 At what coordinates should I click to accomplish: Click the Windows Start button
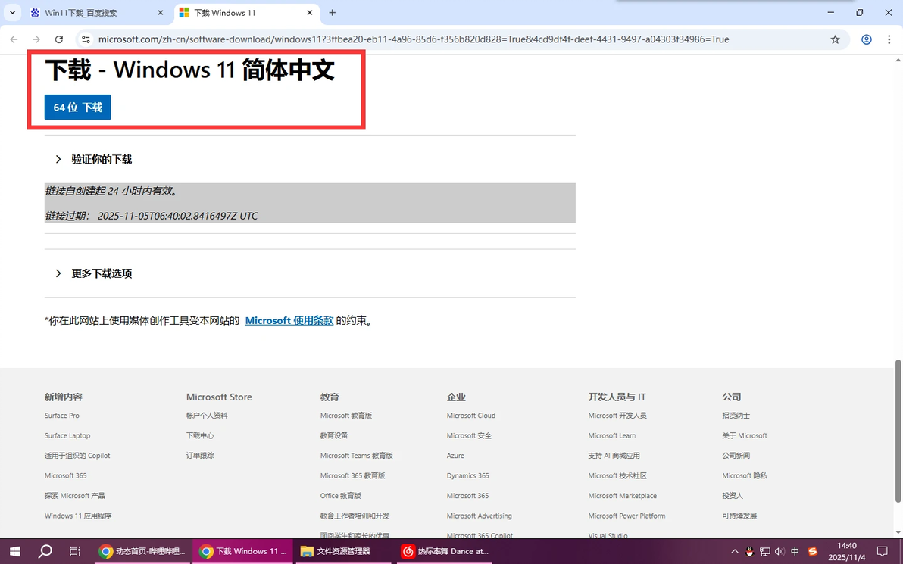pyautogui.click(x=15, y=551)
